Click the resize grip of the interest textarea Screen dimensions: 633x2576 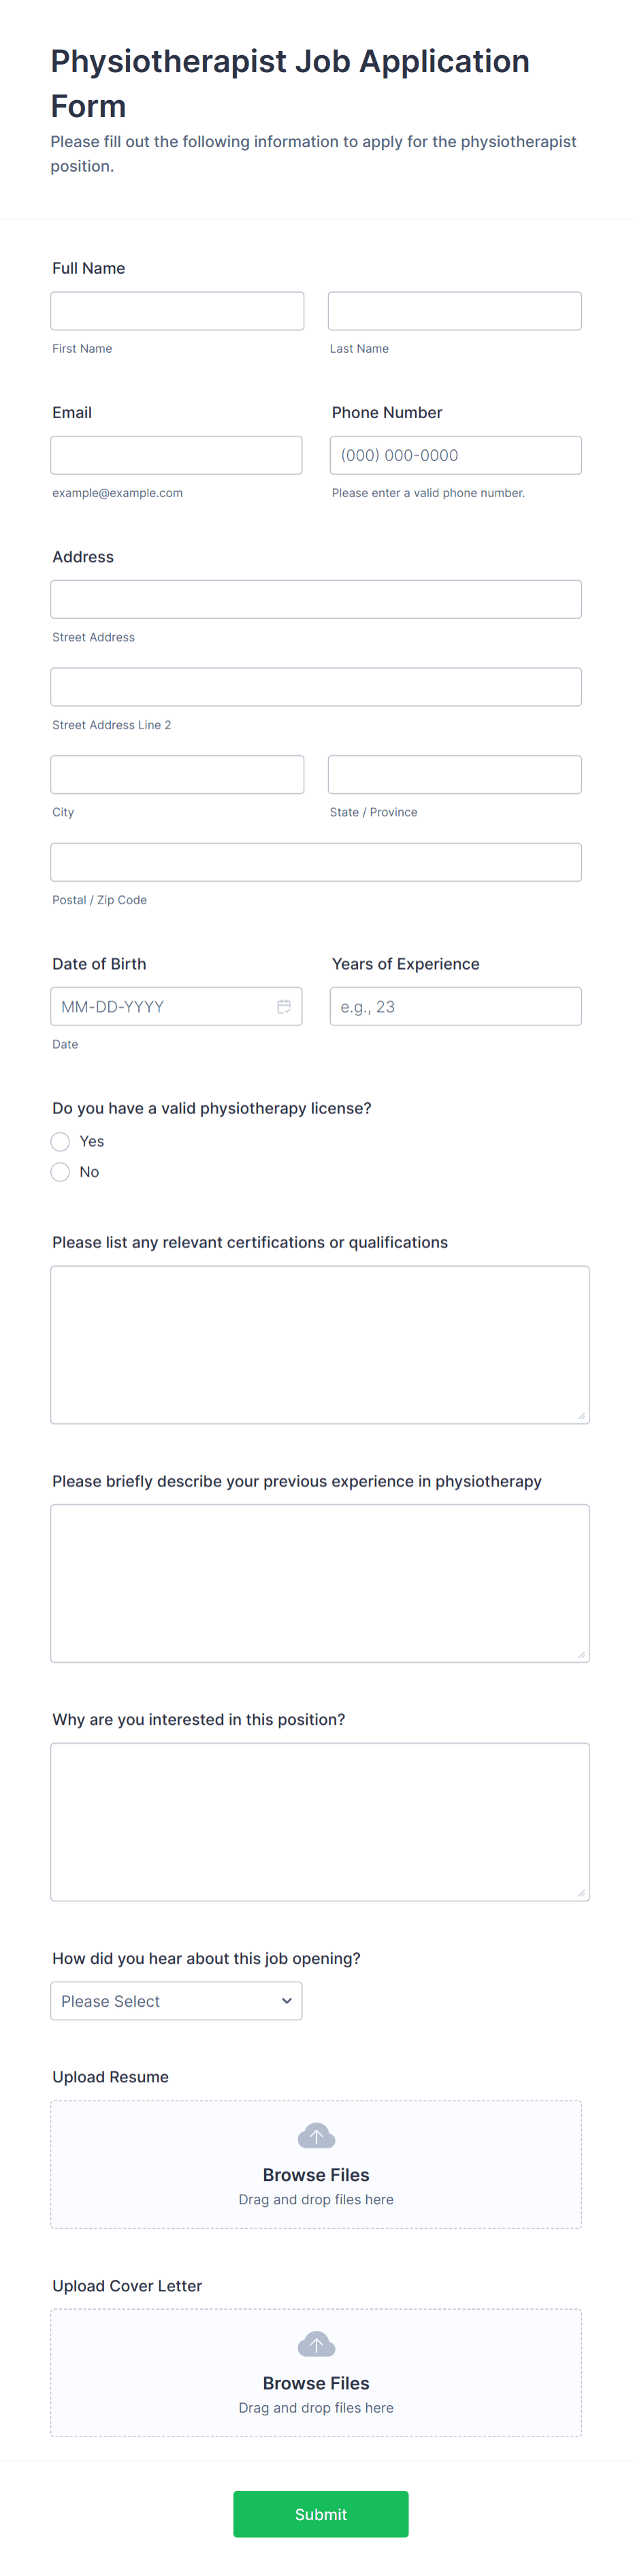583,1894
